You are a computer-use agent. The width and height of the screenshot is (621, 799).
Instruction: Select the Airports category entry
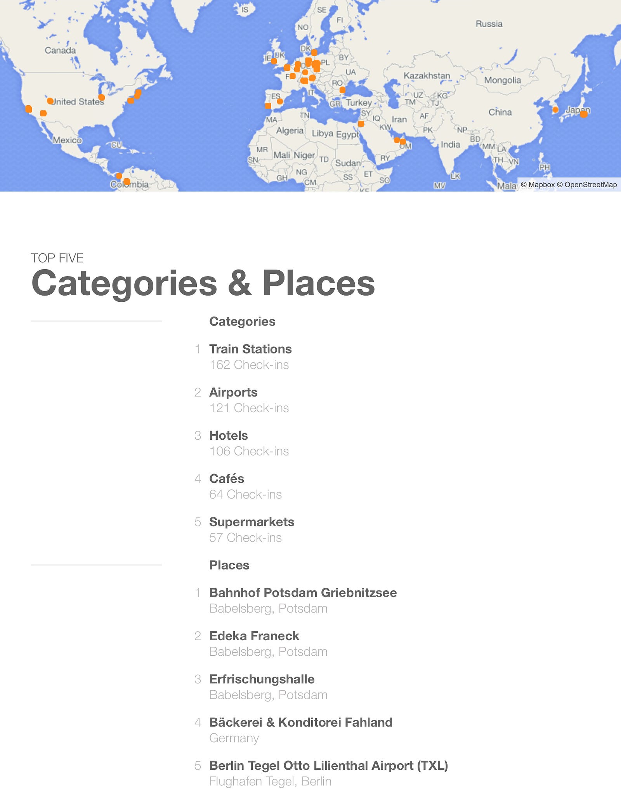tap(233, 392)
